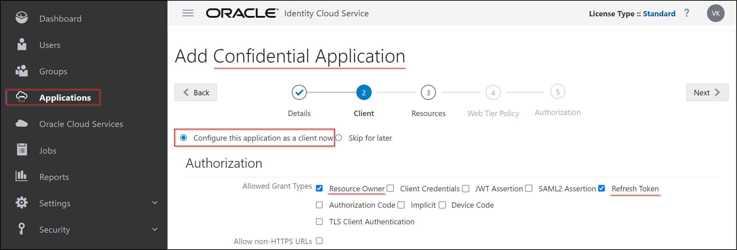Open the VK user avatar menu
The width and height of the screenshot is (737, 250).
pos(716,13)
